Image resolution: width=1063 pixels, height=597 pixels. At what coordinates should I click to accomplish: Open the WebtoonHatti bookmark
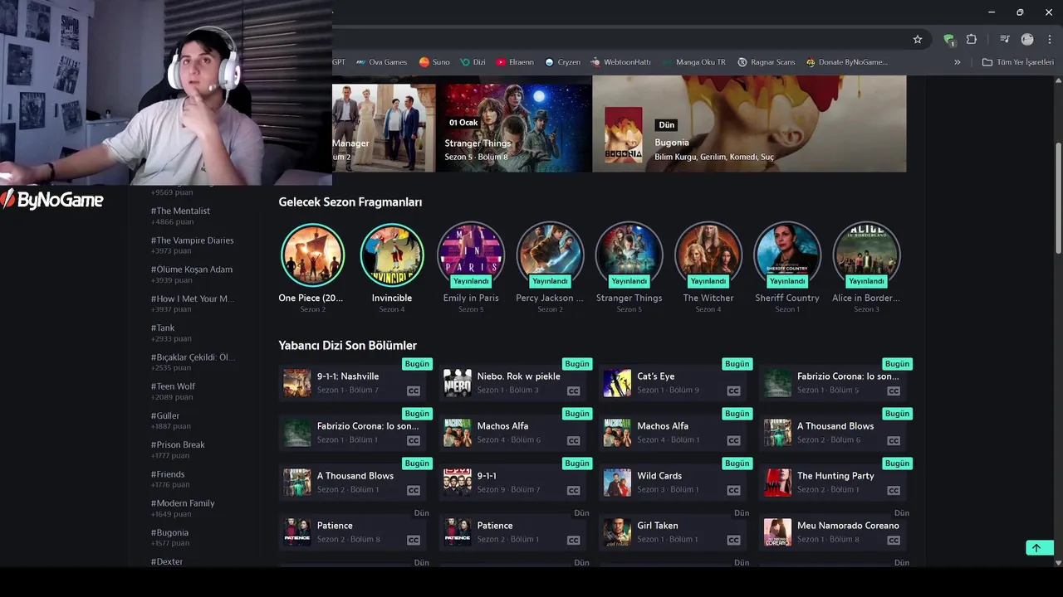620,62
